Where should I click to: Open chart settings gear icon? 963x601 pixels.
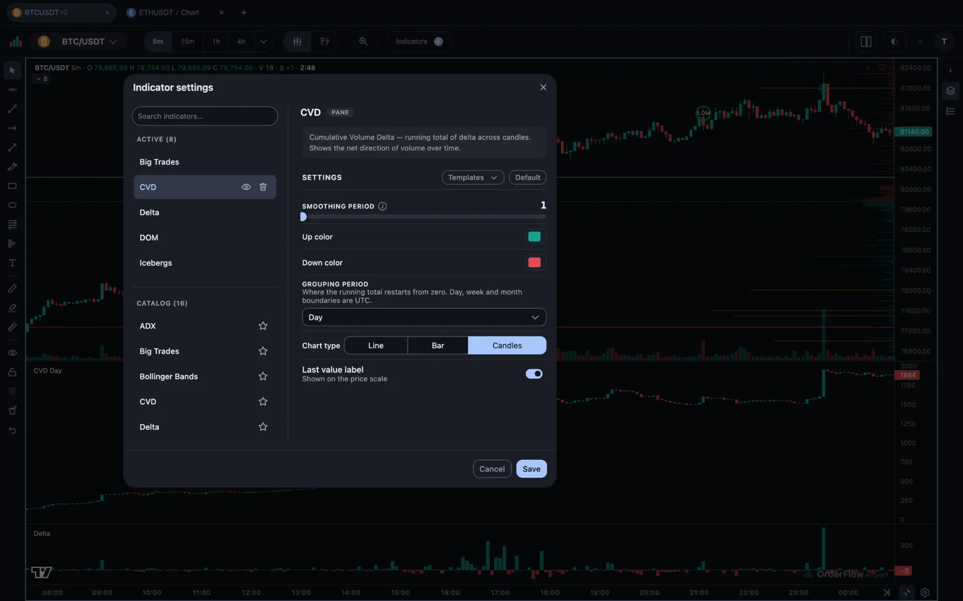pos(925,593)
